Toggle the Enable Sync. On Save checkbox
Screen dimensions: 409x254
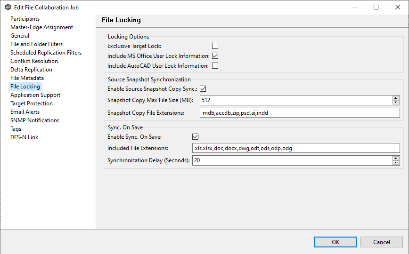196,137
